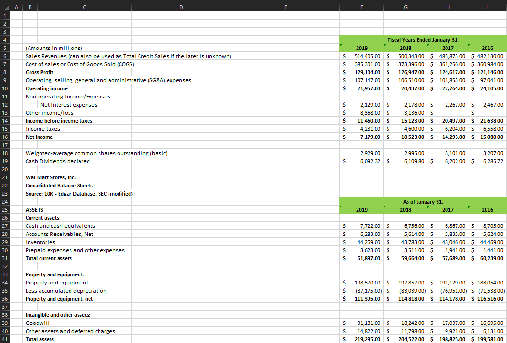The height and width of the screenshot is (343, 507).
Task: Select 'Prepaid expenses and other expenses' cell
Action: [x=75, y=250]
